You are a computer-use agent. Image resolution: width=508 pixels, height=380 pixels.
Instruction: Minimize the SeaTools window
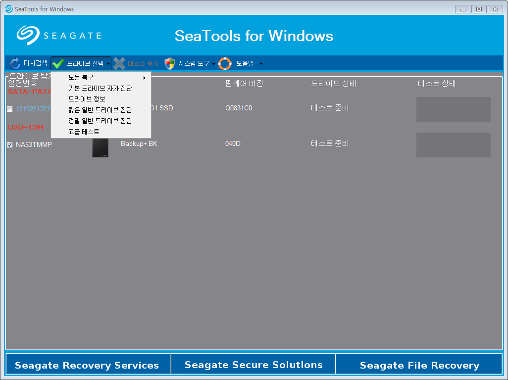tap(462, 9)
